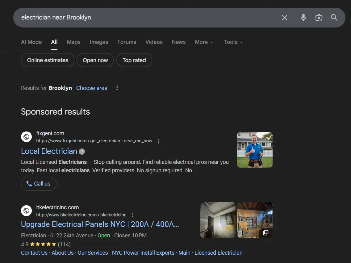Select the All tab
This screenshot has width=351, height=263.
pyautogui.click(x=54, y=42)
